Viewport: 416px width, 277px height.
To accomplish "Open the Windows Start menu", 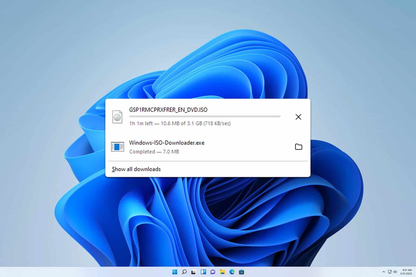I will click(175, 272).
